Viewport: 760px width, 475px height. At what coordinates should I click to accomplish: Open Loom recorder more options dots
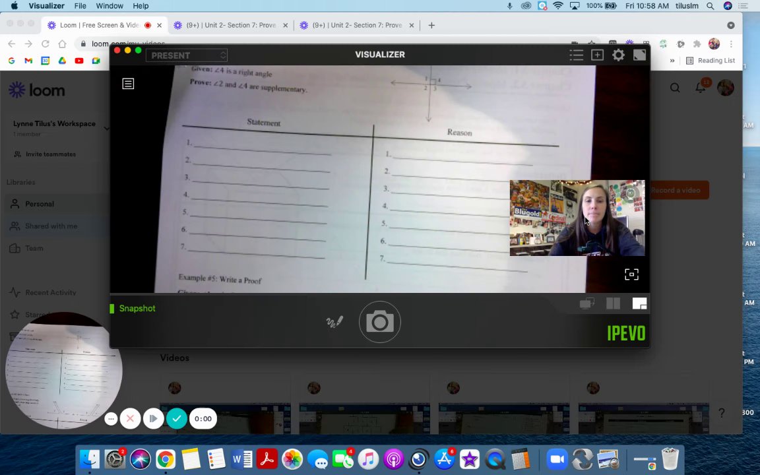[x=111, y=419]
